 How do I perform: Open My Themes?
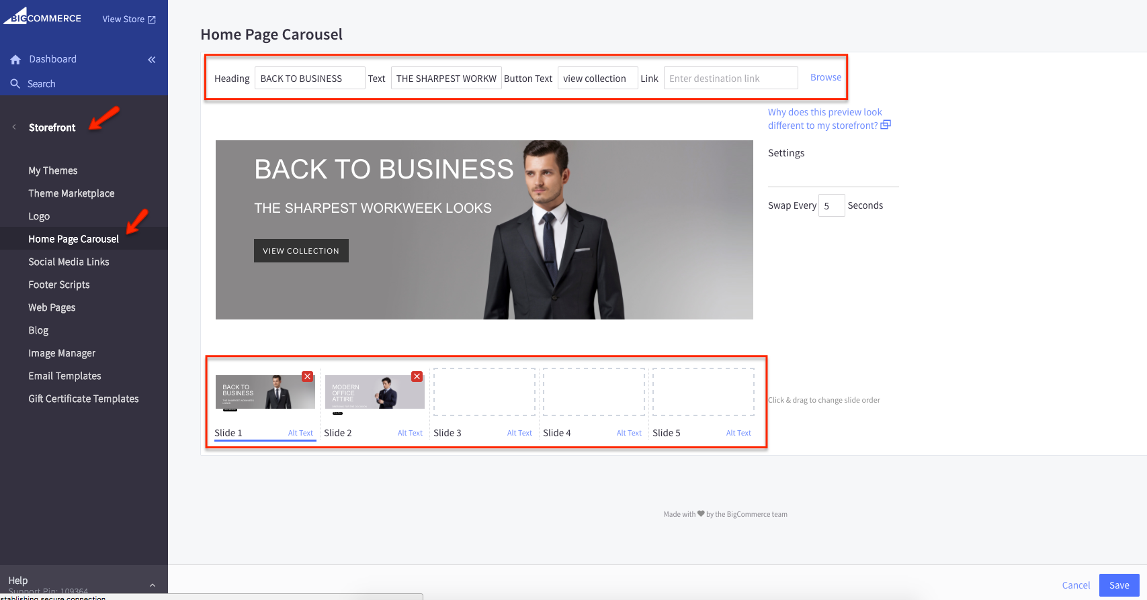click(53, 170)
